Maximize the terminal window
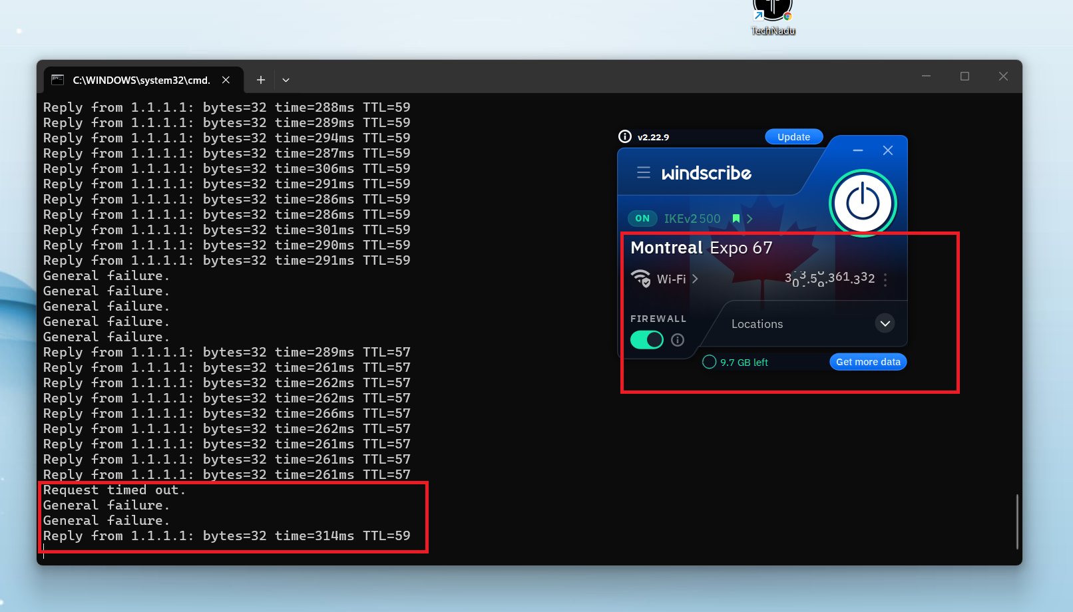1073x612 pixels. 965,76
